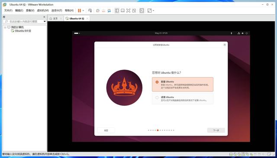The image size is (277, 158).
Task: Toggle the library sidebar view icon
Action: [x=117, y=10]
